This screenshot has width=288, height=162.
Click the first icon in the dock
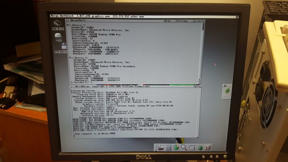point(161,147)
